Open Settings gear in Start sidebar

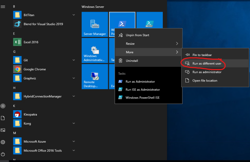coord(3,142)
